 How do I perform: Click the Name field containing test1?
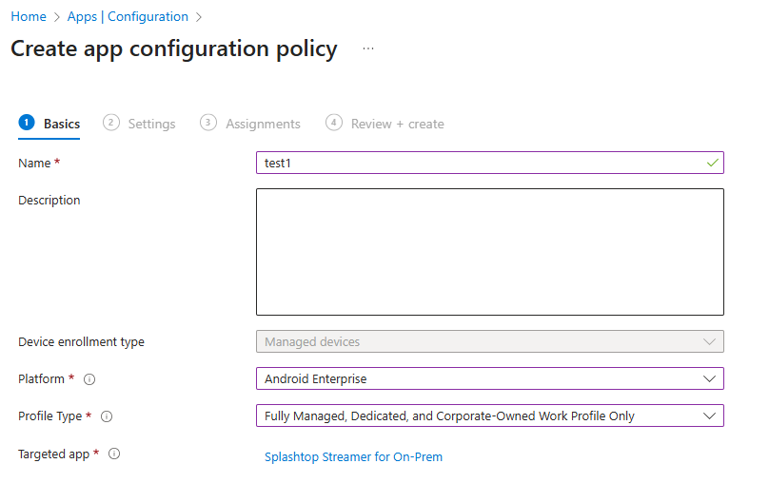[489, 163]
